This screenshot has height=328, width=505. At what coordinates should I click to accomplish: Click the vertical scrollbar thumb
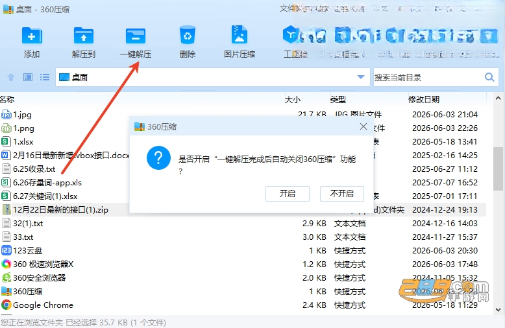[x=498, y=169]
